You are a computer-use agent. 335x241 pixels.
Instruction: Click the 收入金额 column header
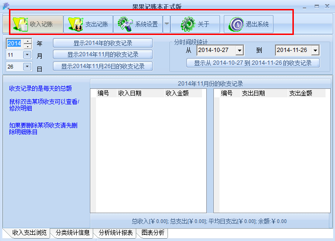183,93
